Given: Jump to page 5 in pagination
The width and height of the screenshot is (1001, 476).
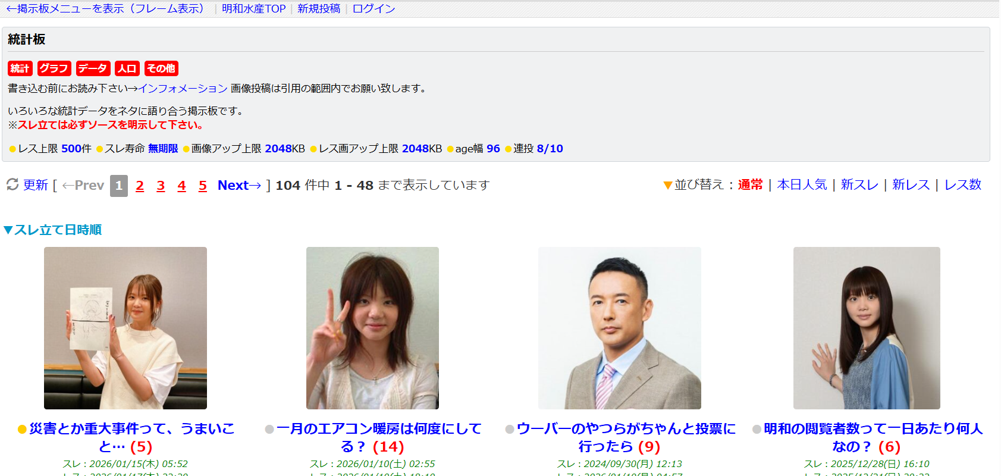Looking at the screenshot, I should pyautogui.click(x=203, y=186).
